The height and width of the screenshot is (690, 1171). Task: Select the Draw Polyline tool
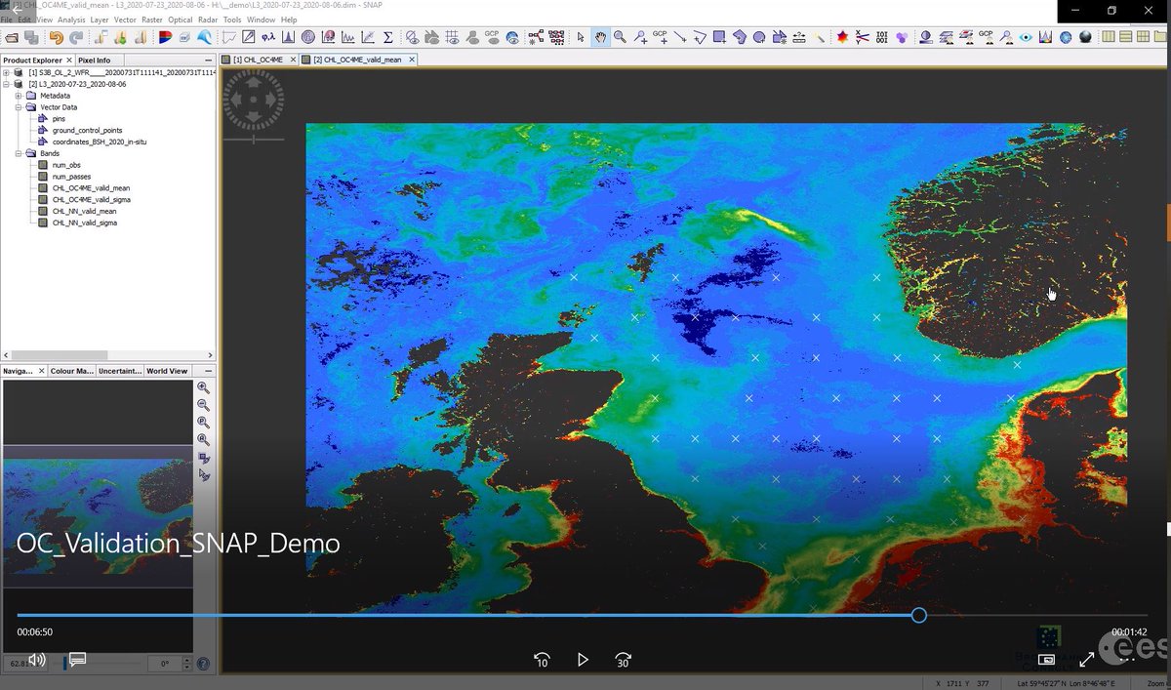[x=699, y=37]
